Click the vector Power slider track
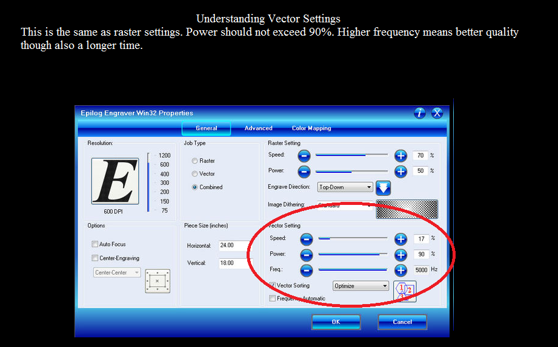The image size is (558, 347). pos(353,255)
